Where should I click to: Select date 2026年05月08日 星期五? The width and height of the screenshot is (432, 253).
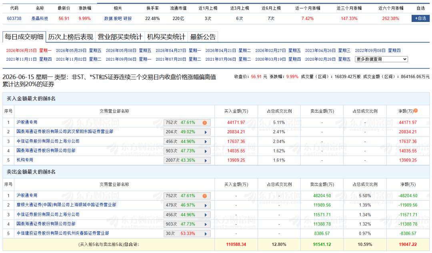[x=129, y=50]
